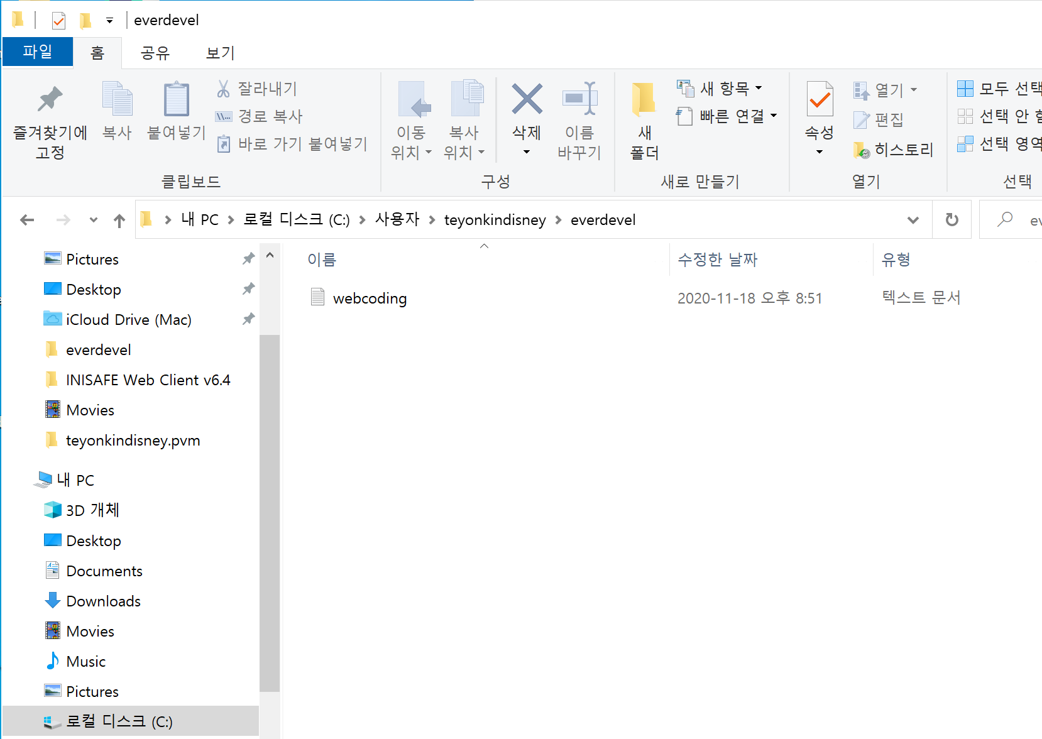1042x739 pixels.
Task: Click 경로 복사 (Copy path)
Action: [x=259, y=116]
